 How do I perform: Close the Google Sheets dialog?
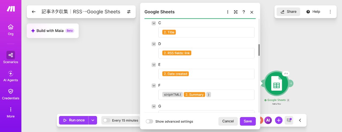tap(252, 12)
